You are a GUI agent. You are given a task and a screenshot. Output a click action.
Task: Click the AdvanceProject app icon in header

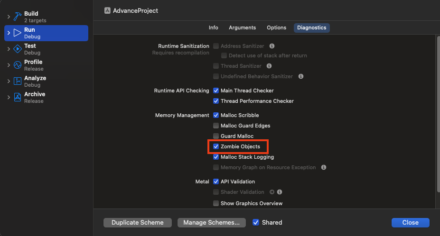click(107, 10)
